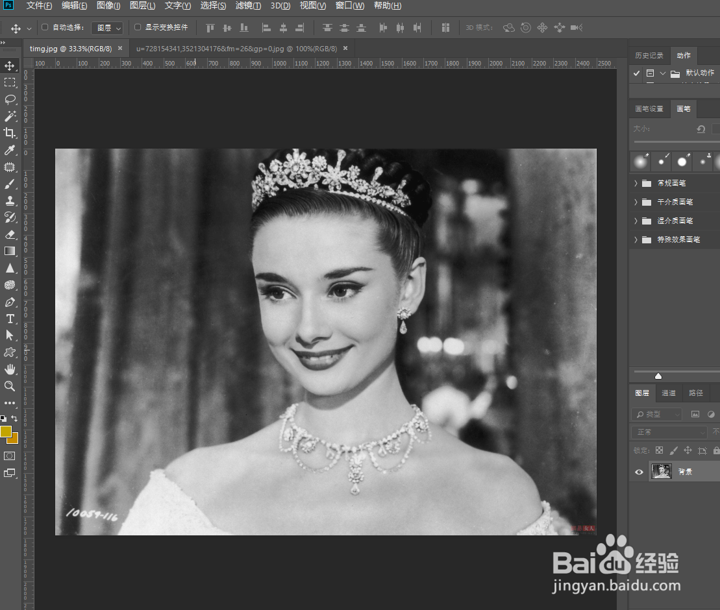Select the Type tool
Screen dimensions: 720x610
click(x=10, y=319)
